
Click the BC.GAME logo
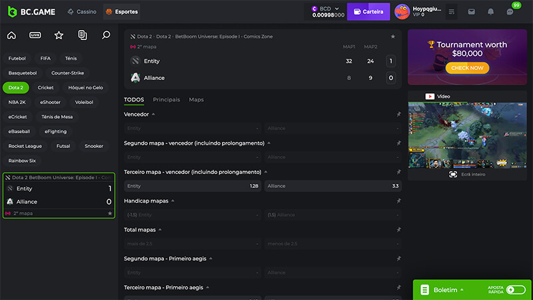pos(31,11)
